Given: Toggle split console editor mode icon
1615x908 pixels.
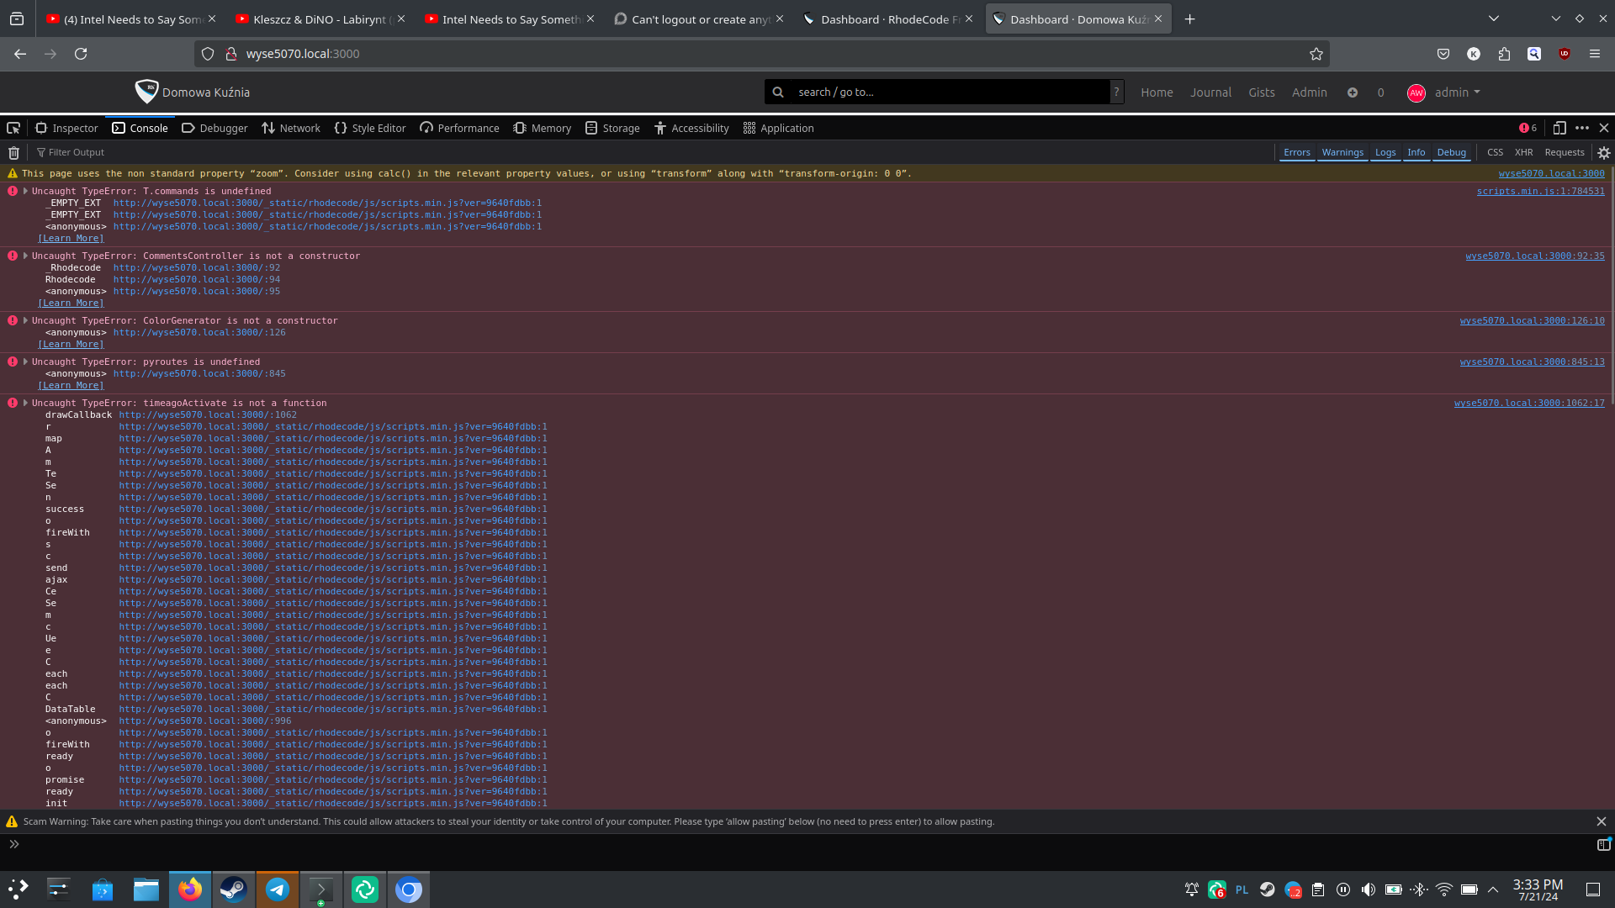Looking at the screenshot, I should pos(1603,844).
